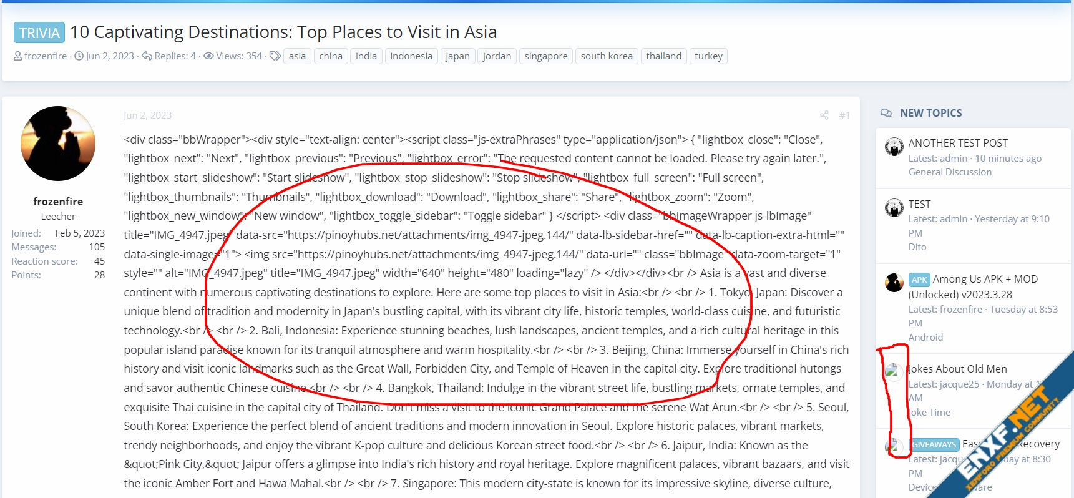Click the post date Jun 2, 2023
1074x498 pixels.
(147, 115)
